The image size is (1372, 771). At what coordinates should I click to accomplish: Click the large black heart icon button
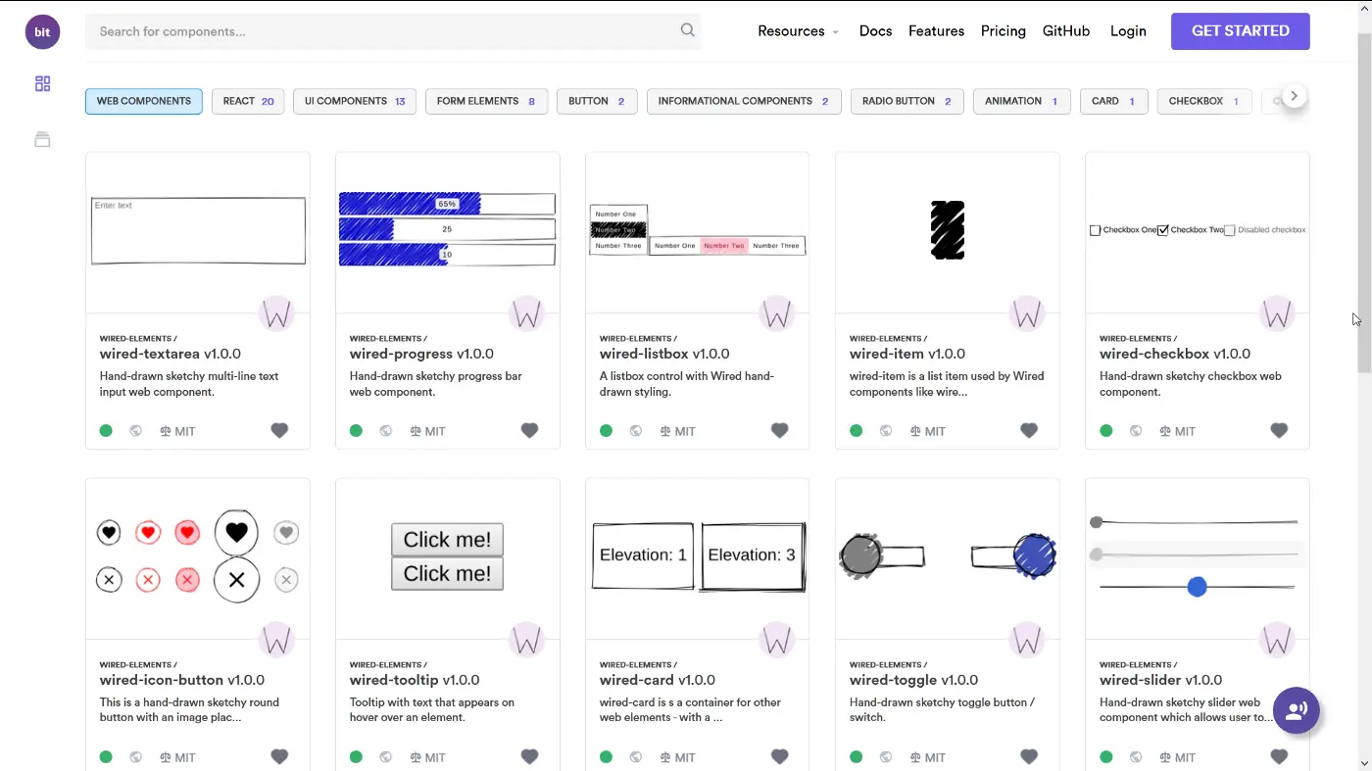tap(236, 532)
